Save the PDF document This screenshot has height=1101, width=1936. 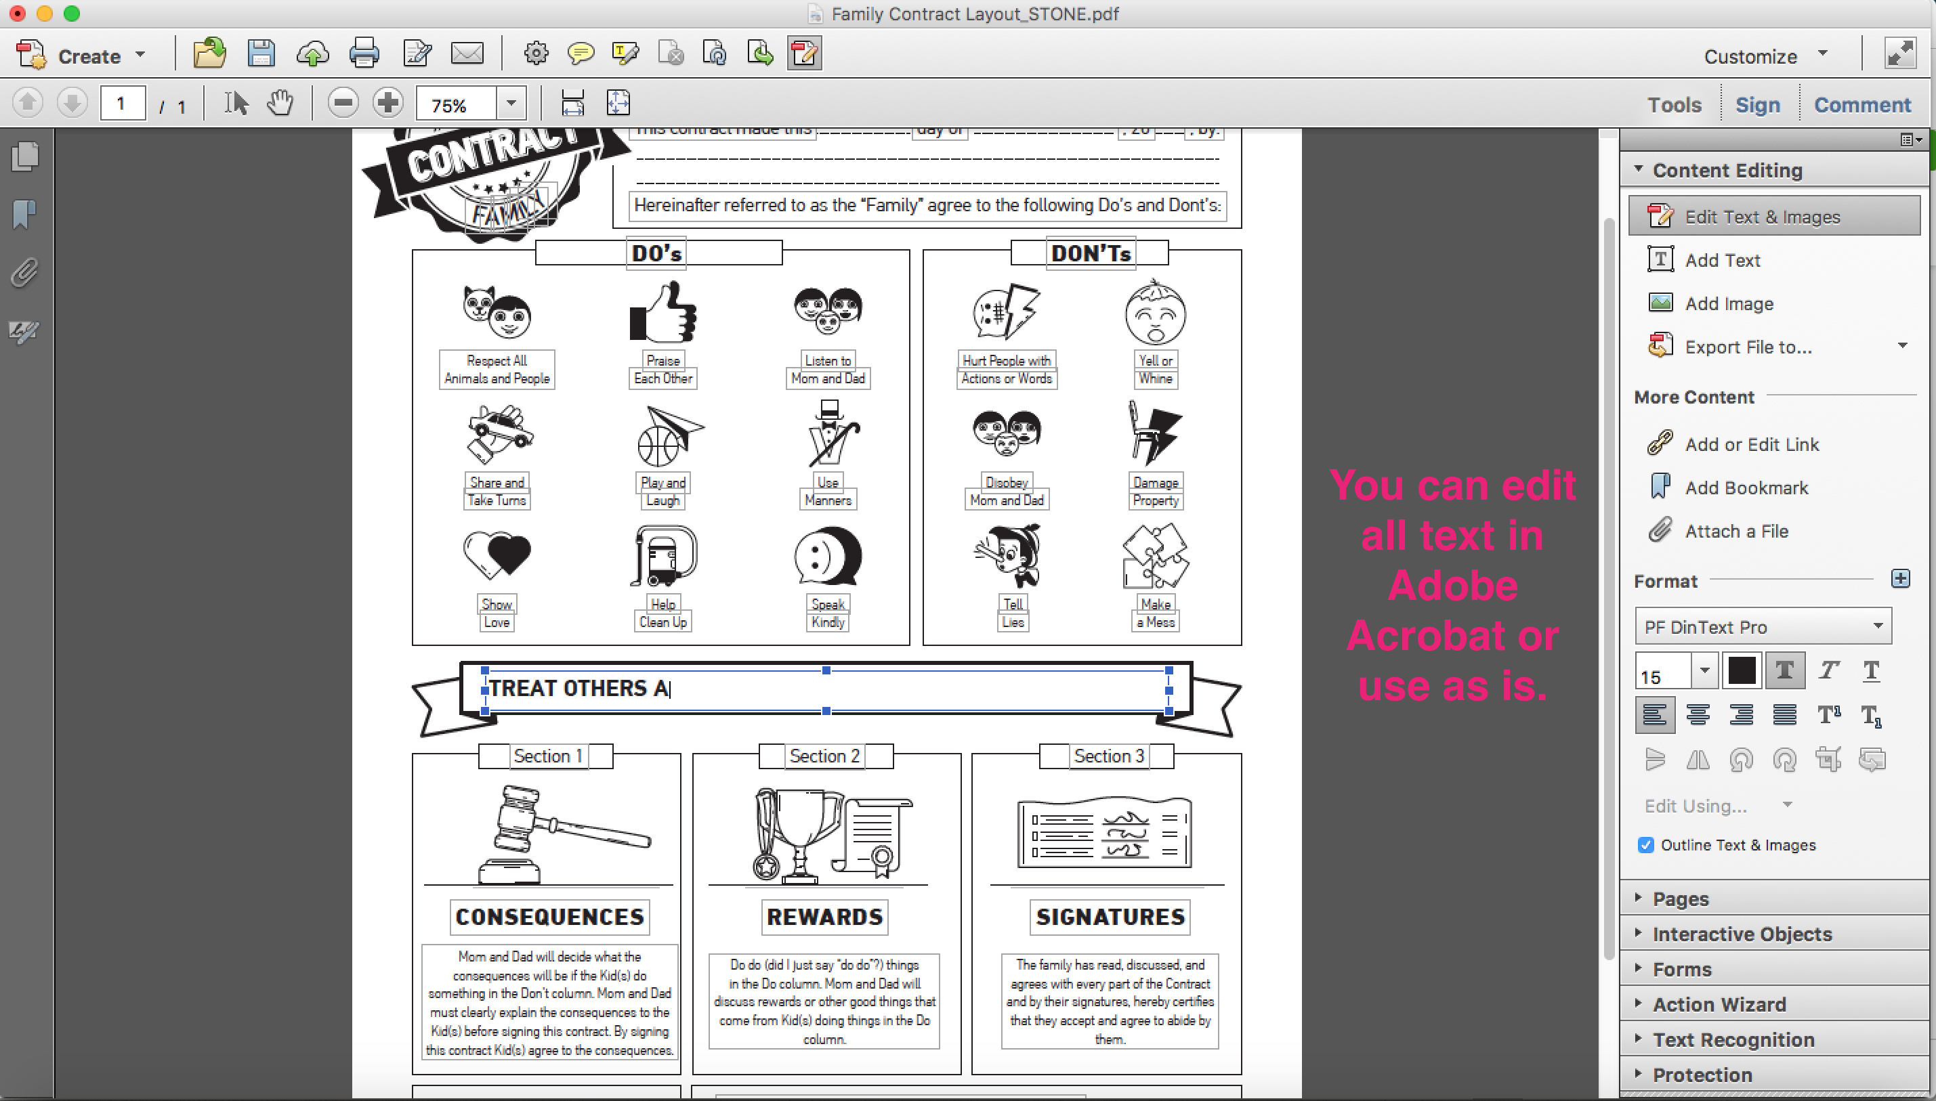coord(261,53)
